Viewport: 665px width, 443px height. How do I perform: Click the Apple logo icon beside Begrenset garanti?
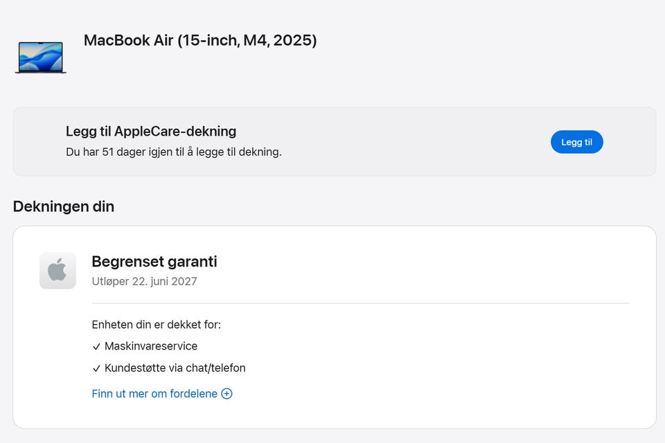pyautogui.click(x=57, y=271)
